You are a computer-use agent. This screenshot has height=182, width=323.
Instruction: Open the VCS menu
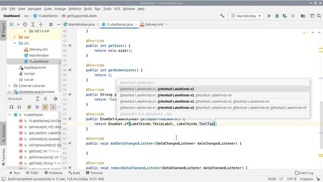(x=117, y=9)
